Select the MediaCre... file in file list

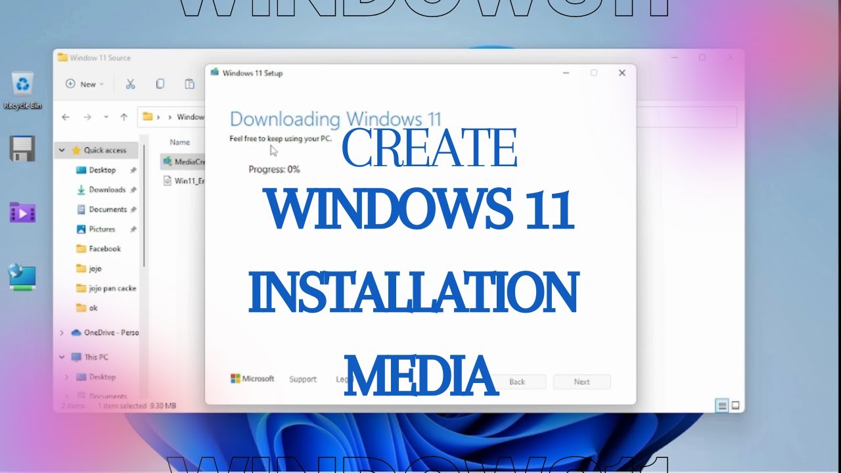tap(183, 162)
